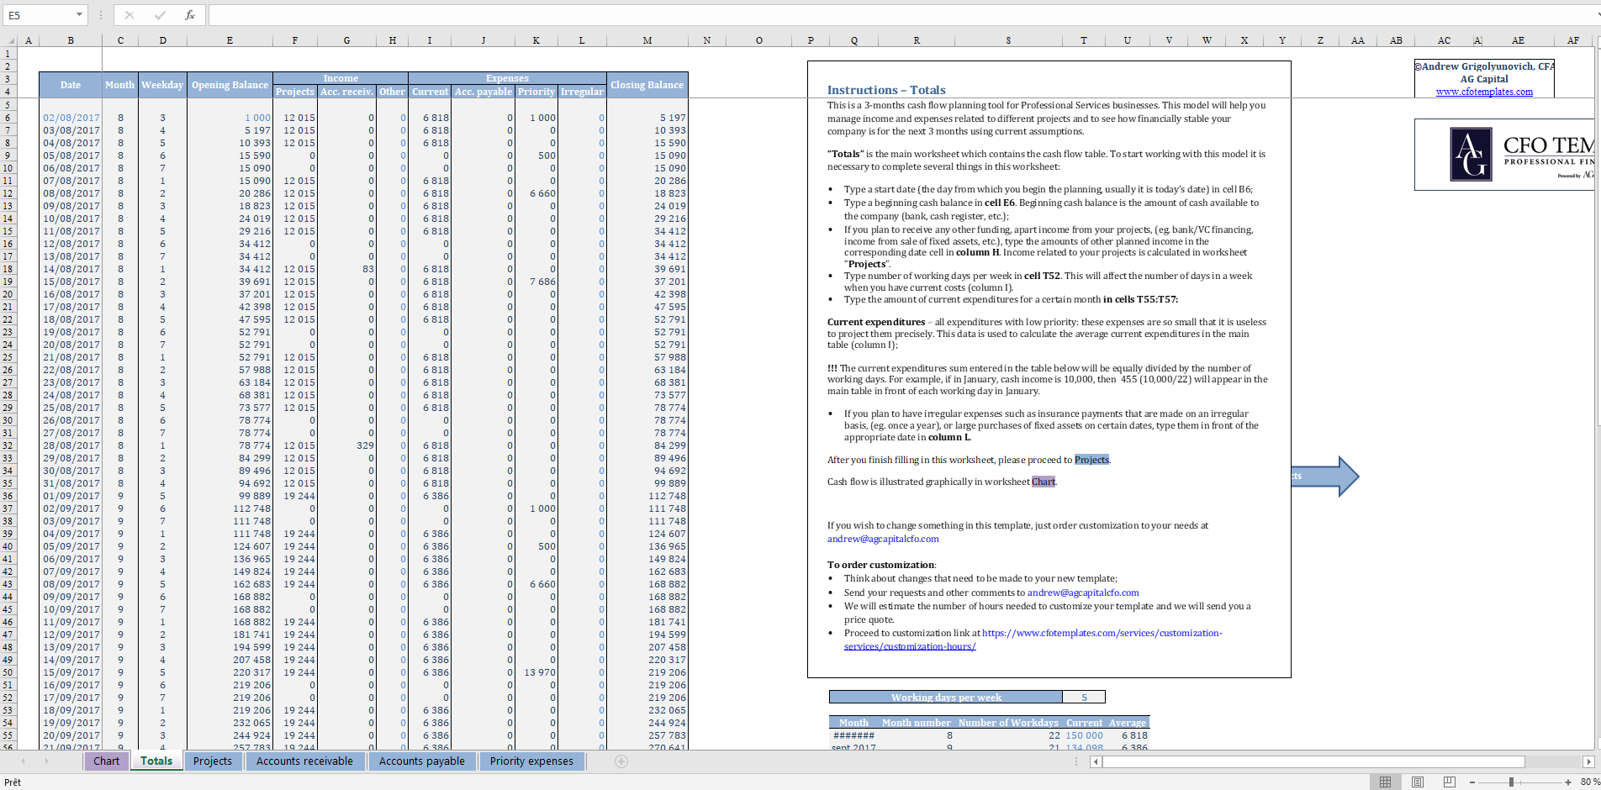Image resolution: width=1601 pixels, height=790 pixels.
Task: Click the Andrew Grigolyunovich, CFA text cell
Action: coord(1484,66)
